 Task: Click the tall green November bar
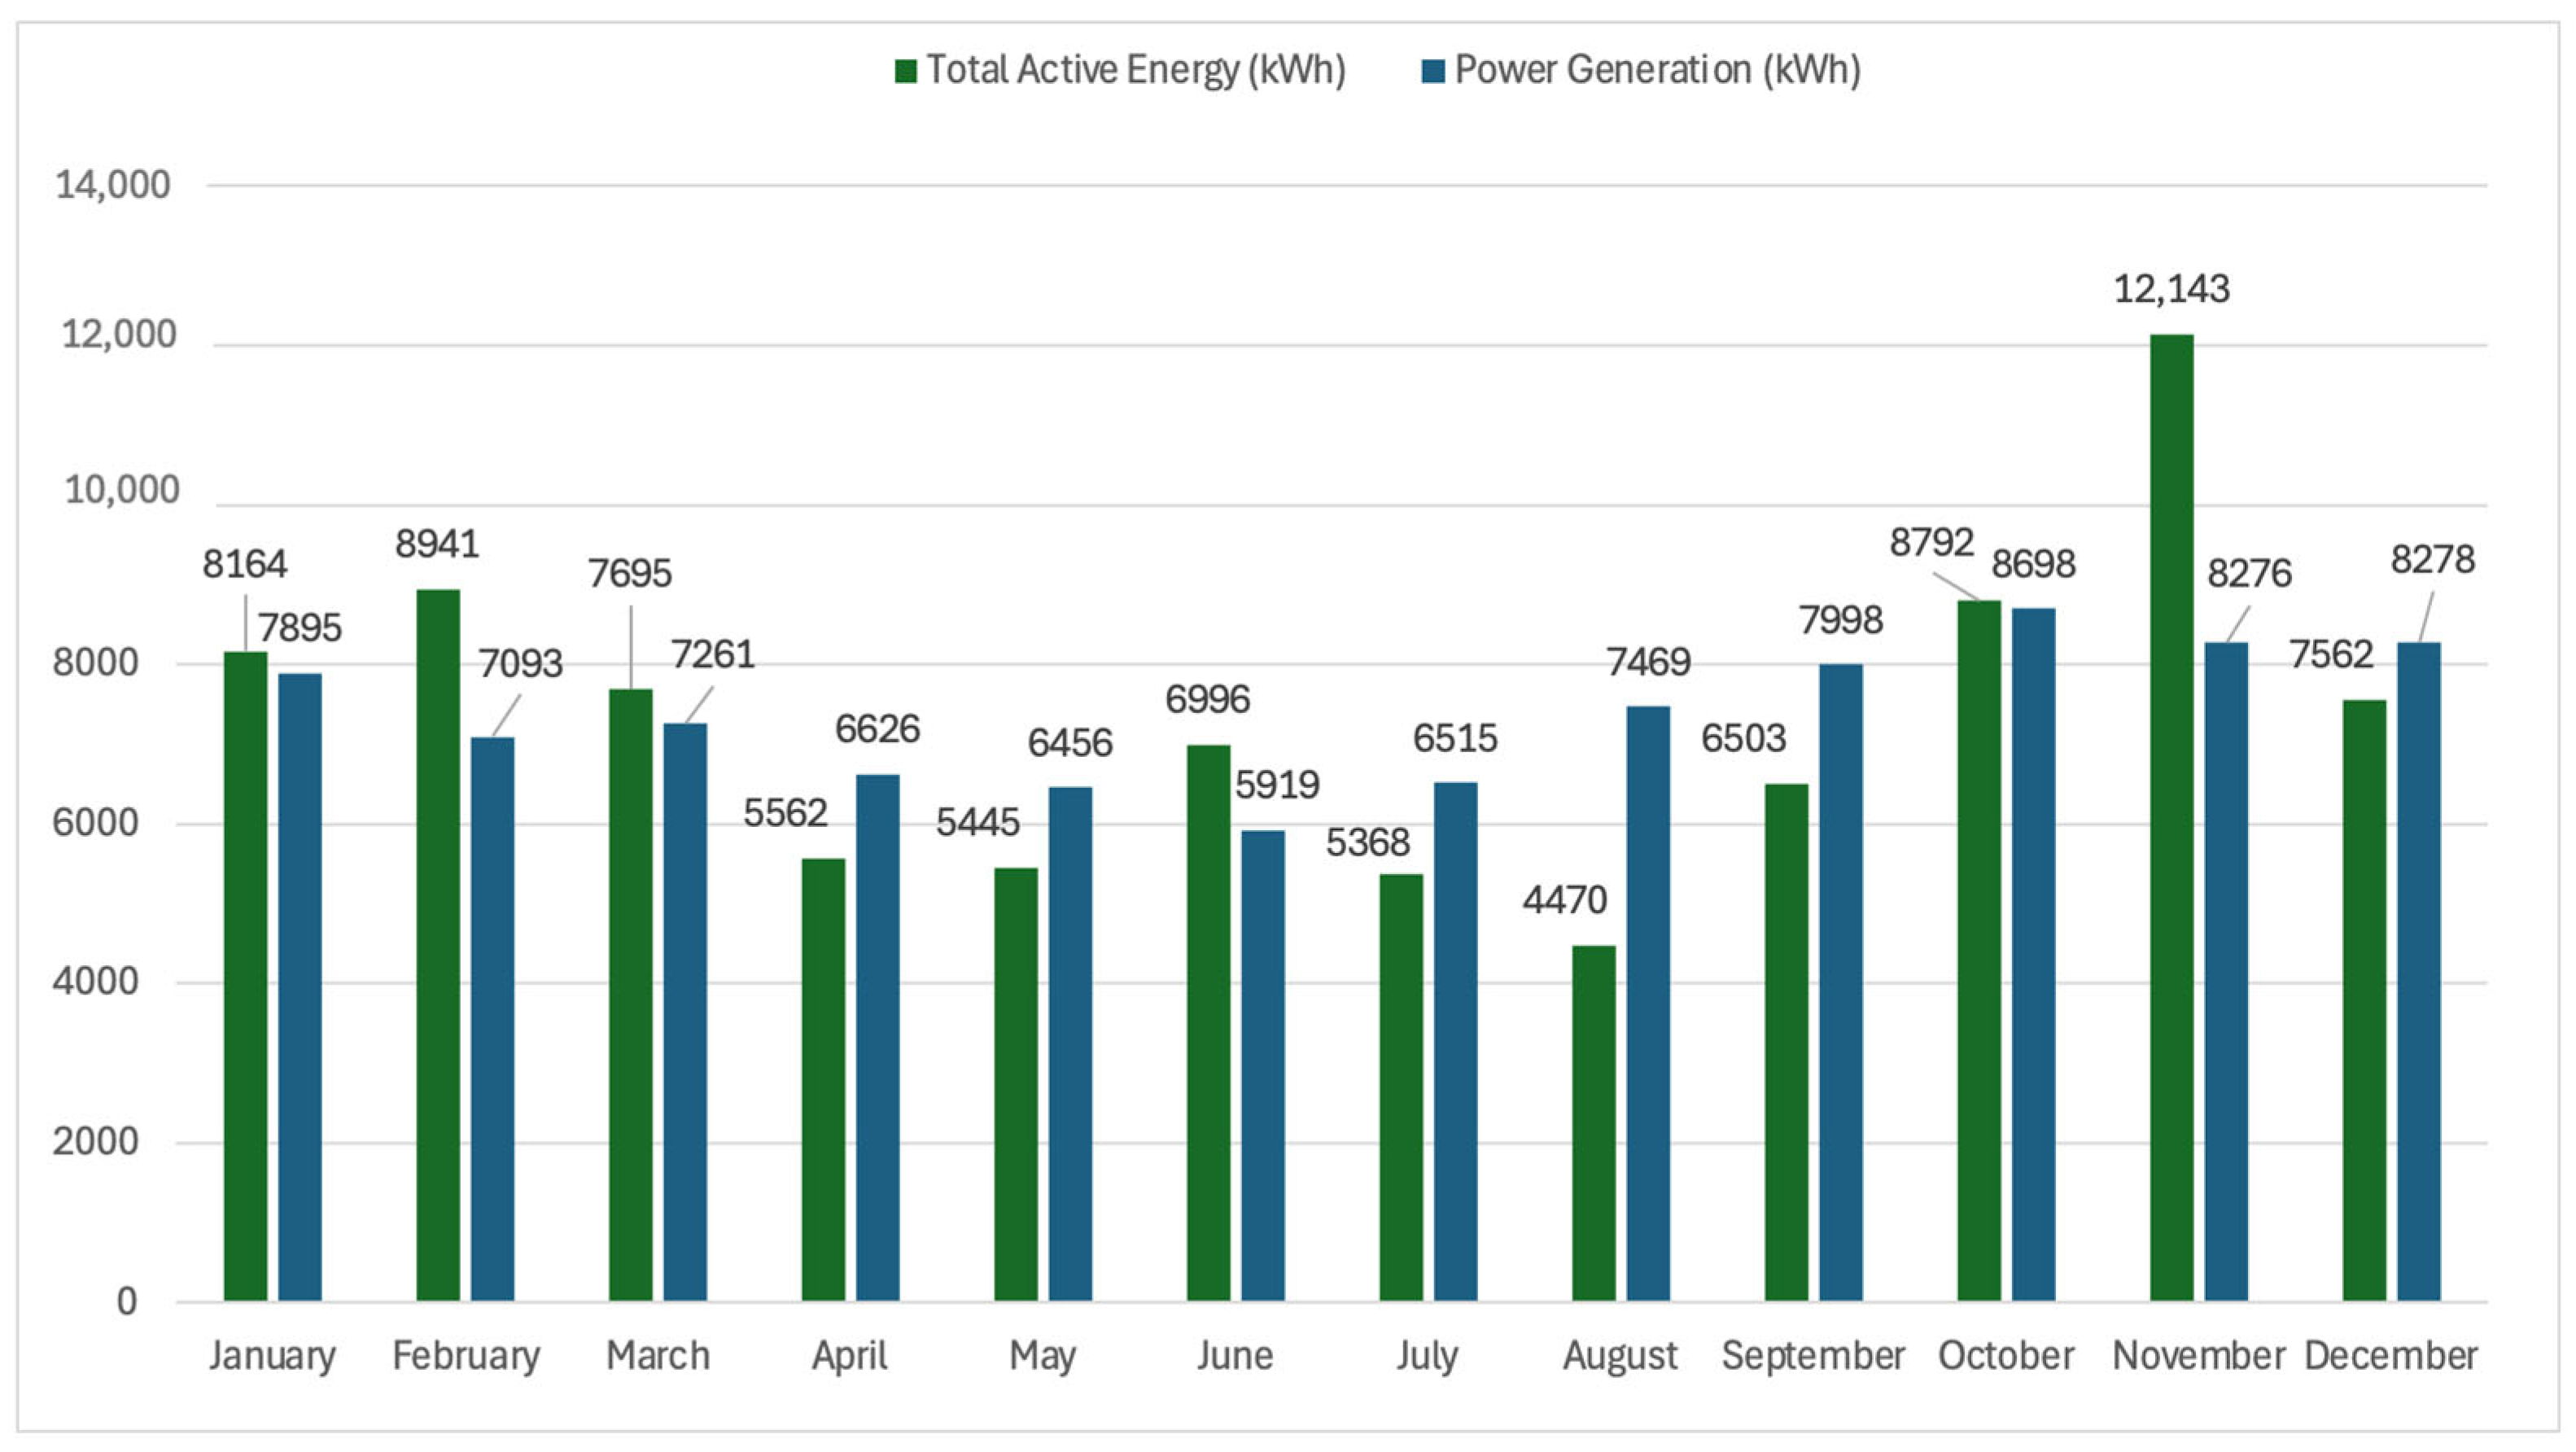(x=2172, y=817)
